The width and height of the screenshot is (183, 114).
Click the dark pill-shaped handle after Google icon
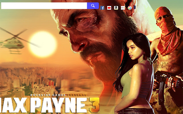[x=135, y=7]
